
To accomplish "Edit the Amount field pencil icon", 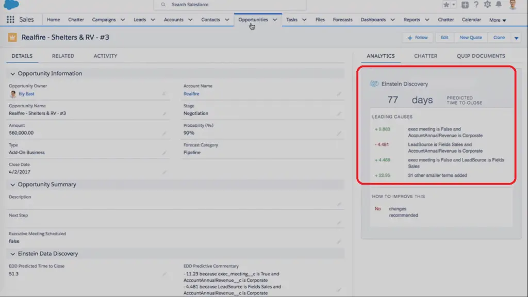I will tap(164, 133).
